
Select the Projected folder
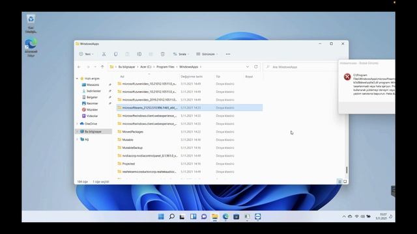coord(128,164)
